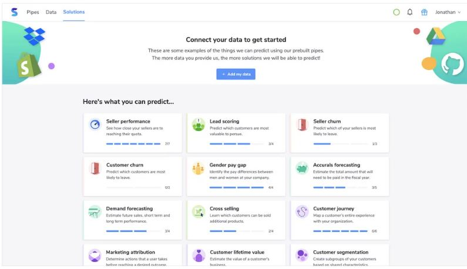Click the Seller churn door icon

pos(302,125)
